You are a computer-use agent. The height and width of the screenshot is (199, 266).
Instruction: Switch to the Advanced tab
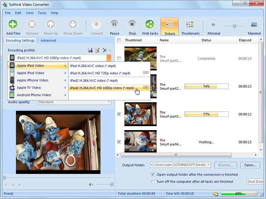point(48,40)
